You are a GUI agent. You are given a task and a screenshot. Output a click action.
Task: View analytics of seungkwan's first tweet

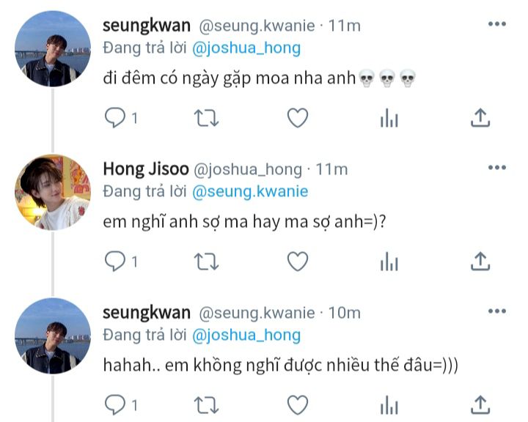coord(389,118)
